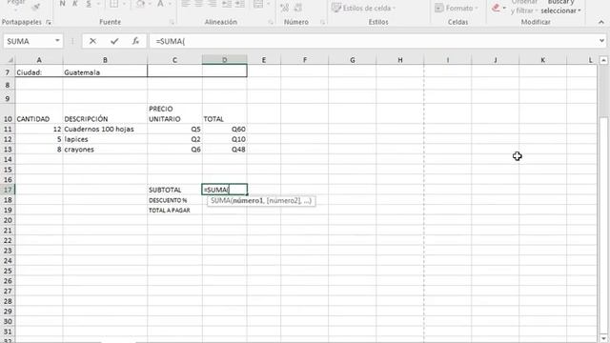
Task: Select column D header
Action: [225, 60]
